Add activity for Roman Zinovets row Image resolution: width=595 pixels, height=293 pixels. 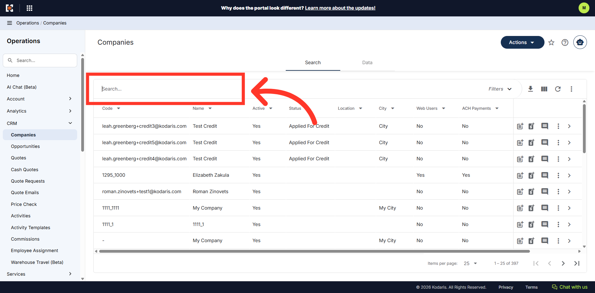520,192
